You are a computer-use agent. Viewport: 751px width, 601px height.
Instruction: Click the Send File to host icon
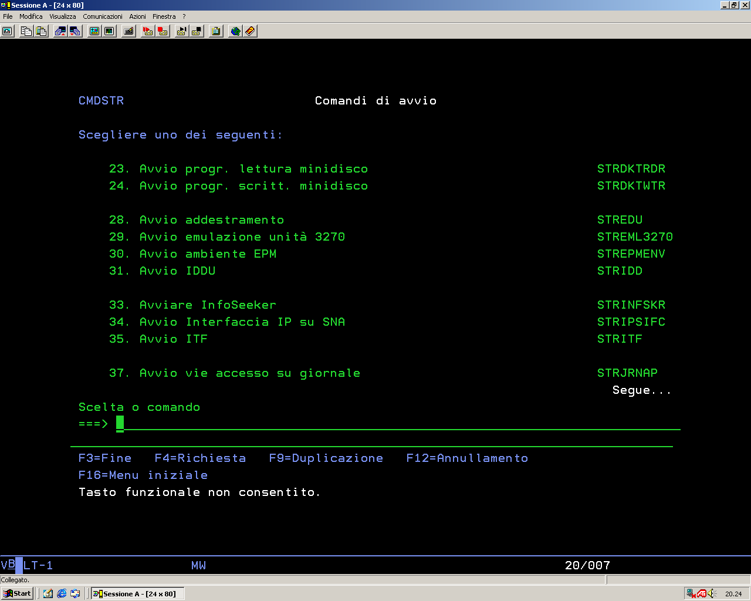tap(60, 31)
